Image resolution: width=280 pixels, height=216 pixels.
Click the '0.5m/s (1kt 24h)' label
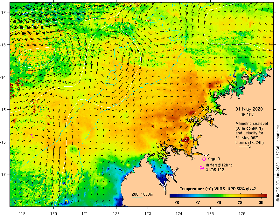pyautogui.click(x=249, y=143)
